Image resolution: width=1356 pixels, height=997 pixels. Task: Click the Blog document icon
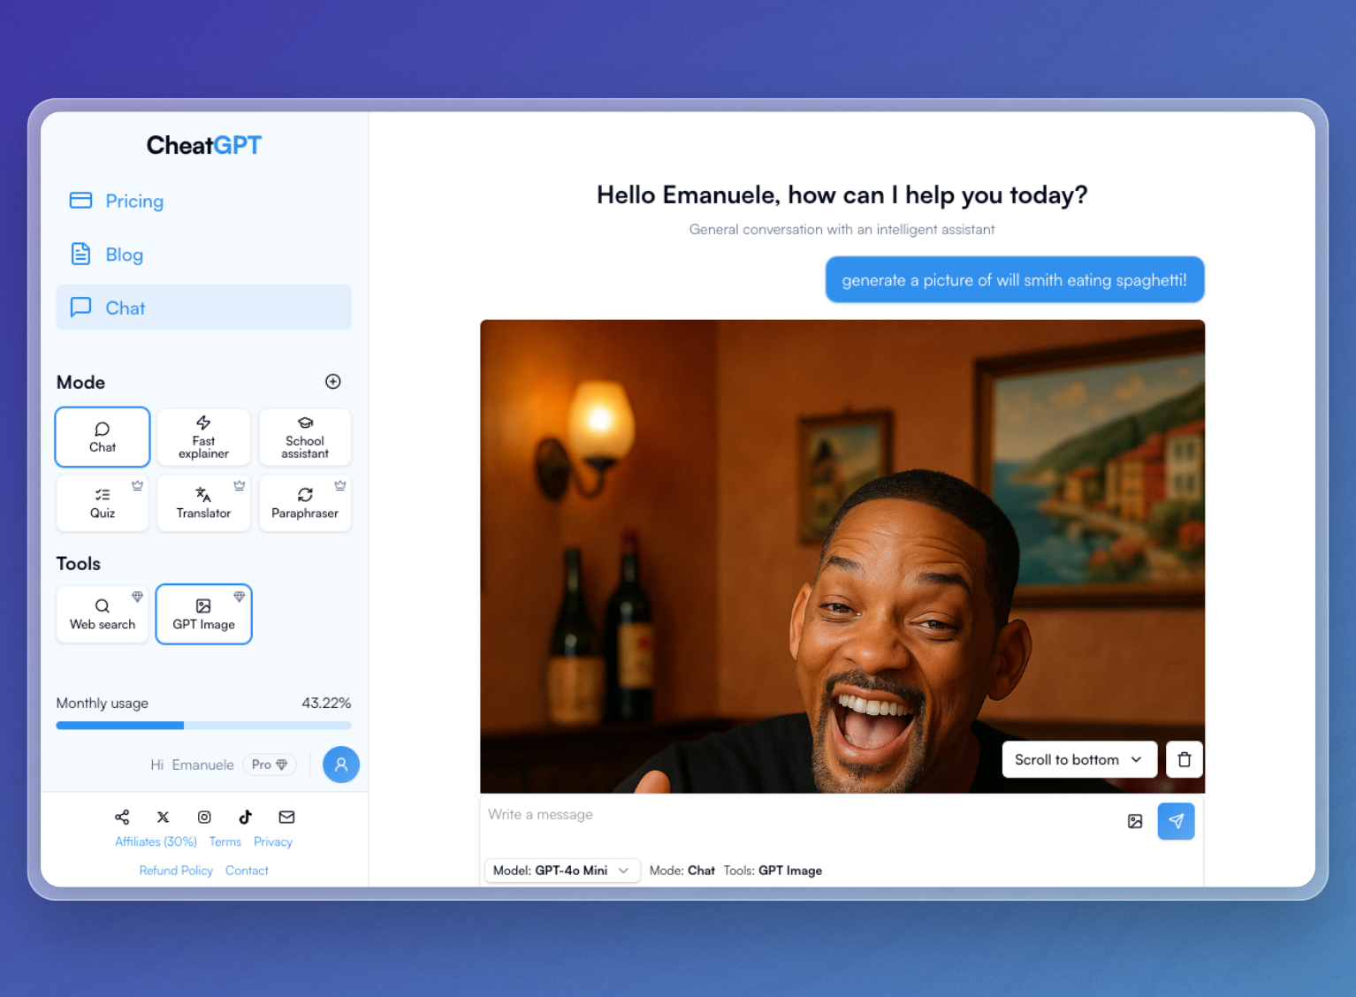(x=80, y=255)
